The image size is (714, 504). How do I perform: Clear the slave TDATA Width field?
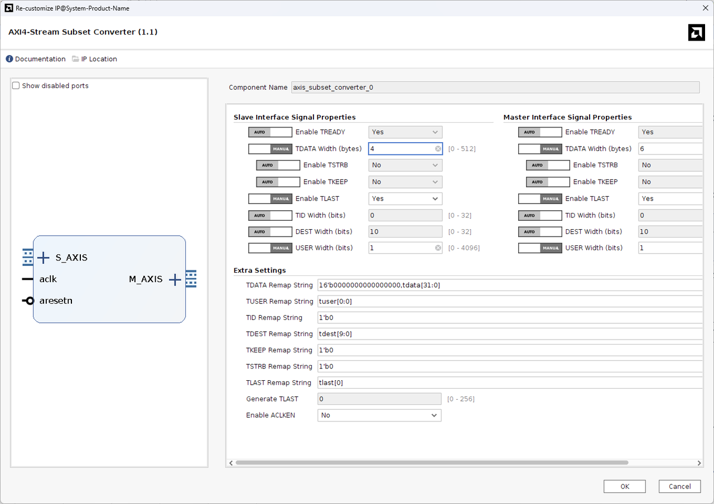pyautogui.click(x=438, y=149)
